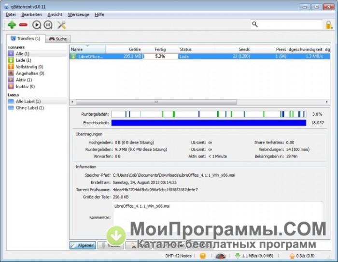Switch to the Transfers (1) tab
The width and height of the screenshot is (338, 262).
(26, 39)
